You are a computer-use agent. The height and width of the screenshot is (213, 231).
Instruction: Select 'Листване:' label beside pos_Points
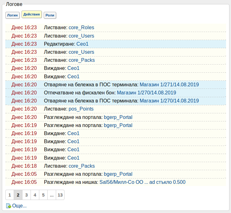click(x=55, y=109)
